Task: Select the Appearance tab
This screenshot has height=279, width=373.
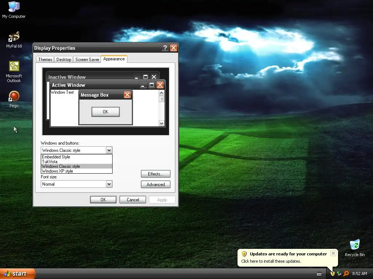Action: point(114,59)
